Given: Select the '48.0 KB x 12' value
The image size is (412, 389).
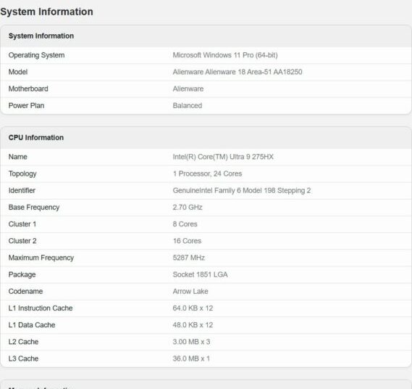Looking at the screenshot, I should 193,325.
